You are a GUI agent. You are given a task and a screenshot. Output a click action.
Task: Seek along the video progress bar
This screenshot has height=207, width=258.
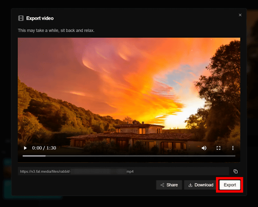(x=129, y=156)
